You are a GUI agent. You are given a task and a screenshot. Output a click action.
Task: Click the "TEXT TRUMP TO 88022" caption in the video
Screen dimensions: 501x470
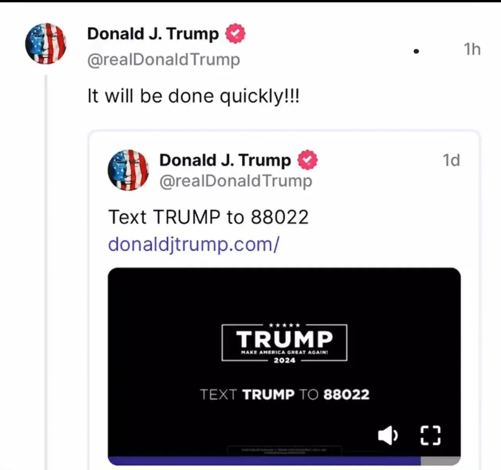pyautogui.click(x=285, y=394)
